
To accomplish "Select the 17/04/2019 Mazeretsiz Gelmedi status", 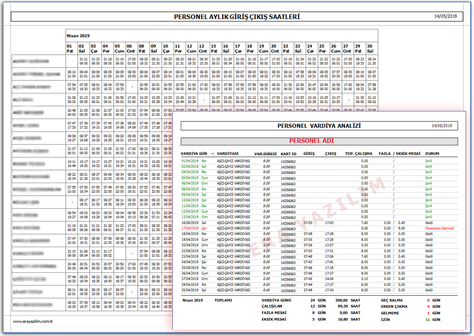I will point(440,228).
